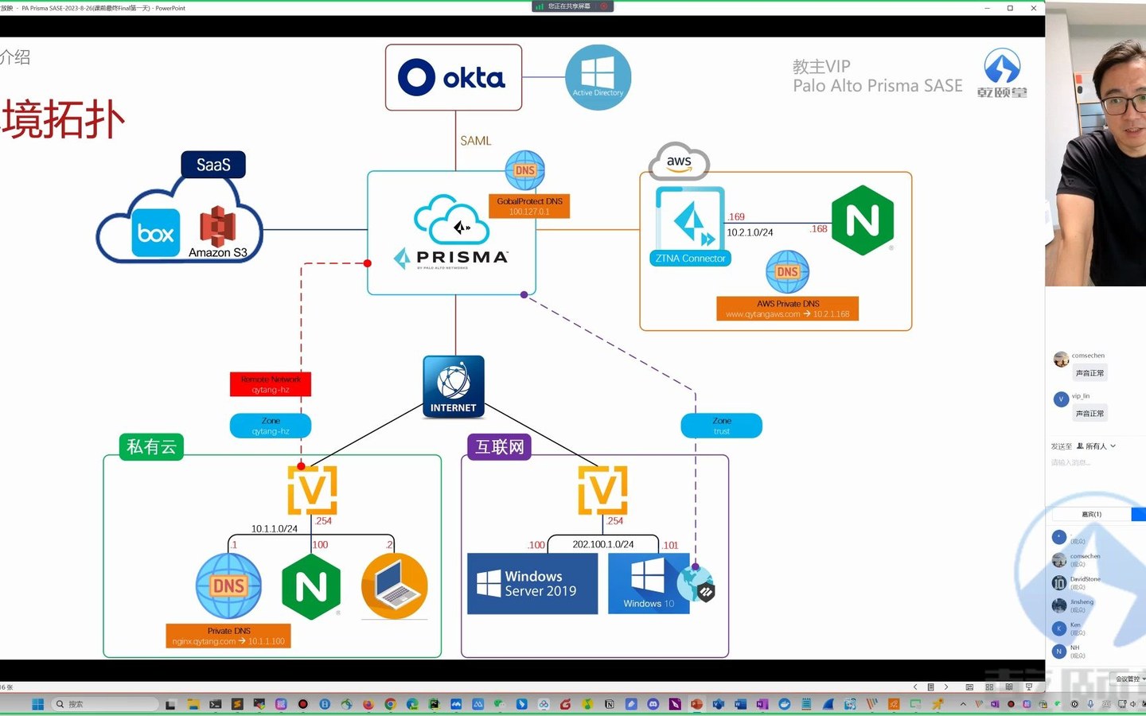This screenshot has height=716, width=1146.
Task: Open Microsoft Edge from the taskbar
Action: (x=412, y=704)
